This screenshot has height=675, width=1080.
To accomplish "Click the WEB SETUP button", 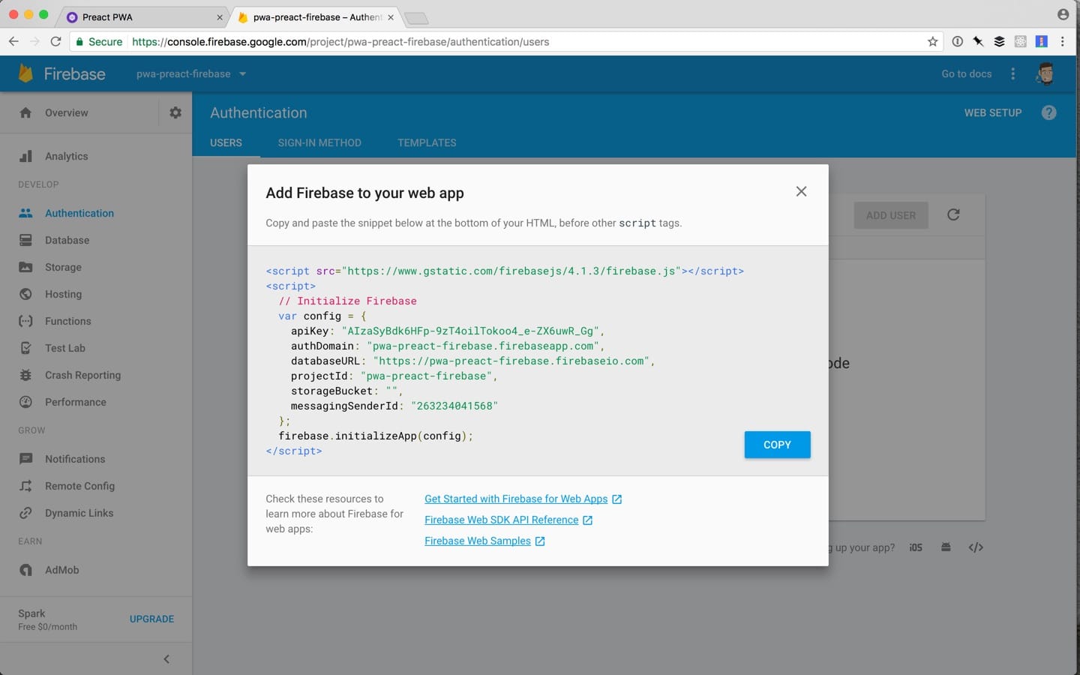I will click(993, 112).
